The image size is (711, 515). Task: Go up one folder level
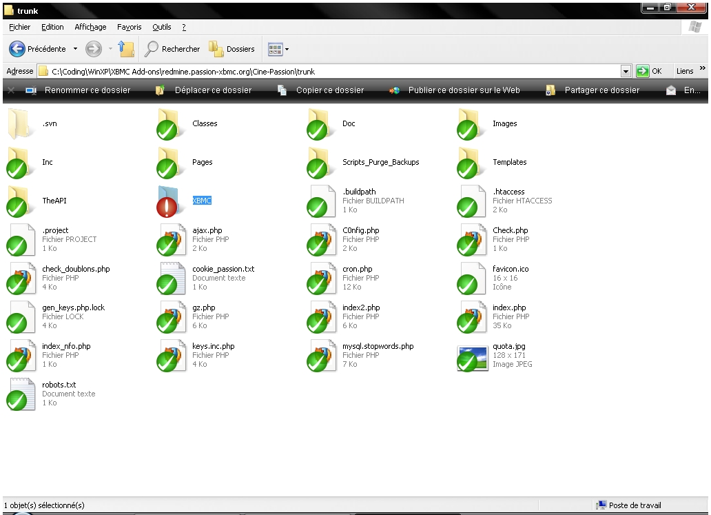click(x=126, y=48)
